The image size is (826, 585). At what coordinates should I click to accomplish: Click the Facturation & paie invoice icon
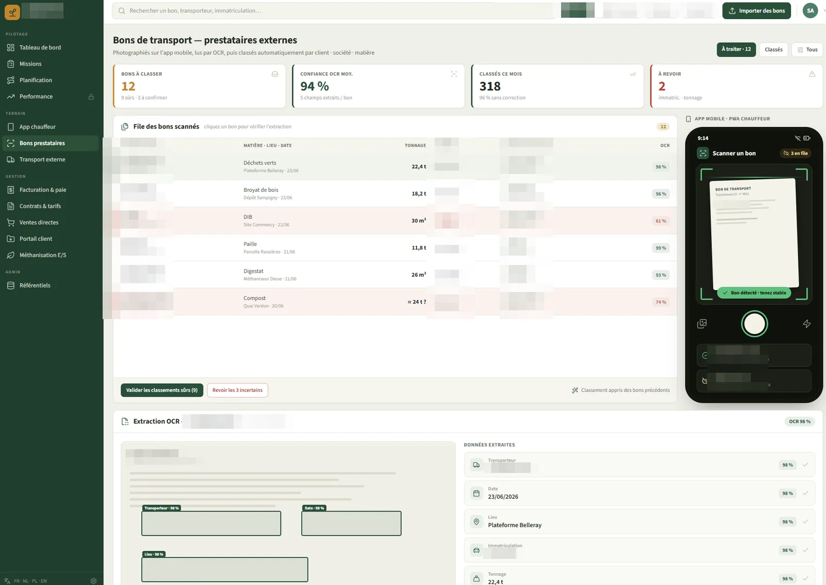tap(10, 190)
